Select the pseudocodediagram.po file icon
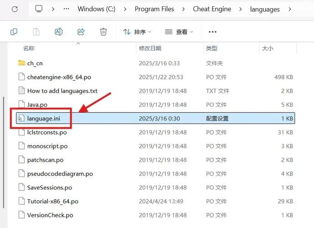This screenshot has height=228, width=314. (21, 173)
